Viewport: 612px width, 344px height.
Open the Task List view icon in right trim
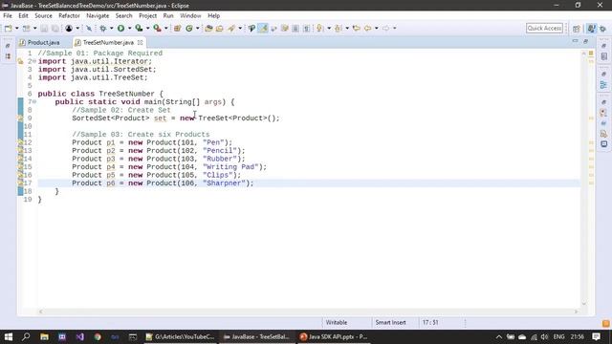(x=603, y=56)
